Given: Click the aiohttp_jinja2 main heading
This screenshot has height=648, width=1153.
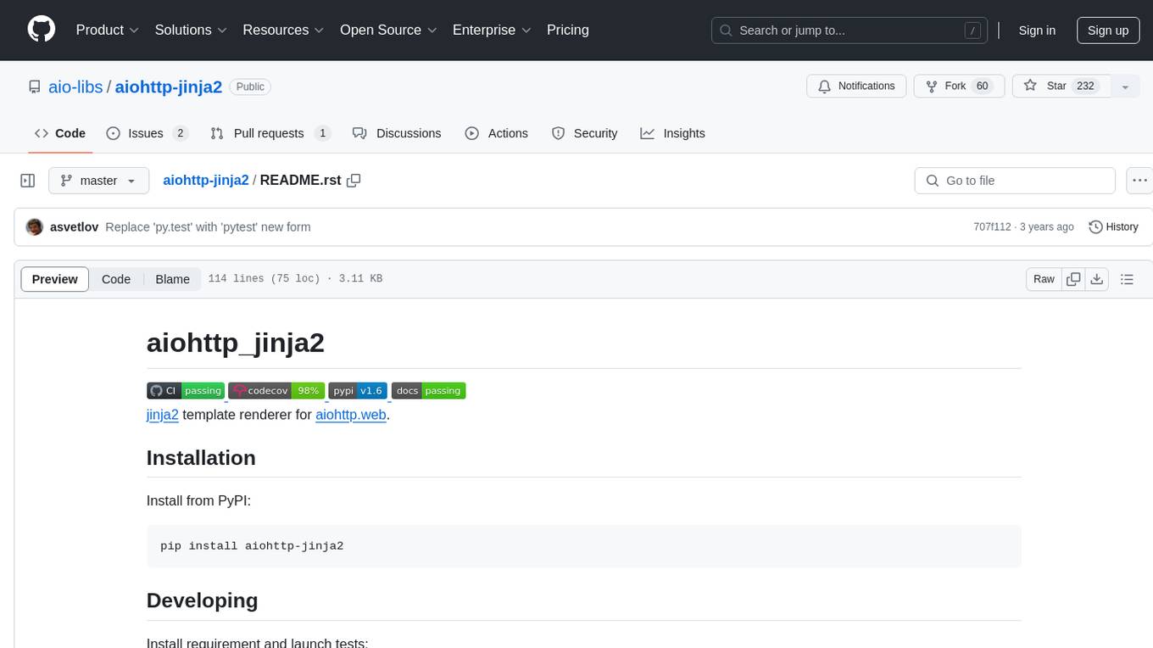Looking at the screenshot, I should pos(236,344).
